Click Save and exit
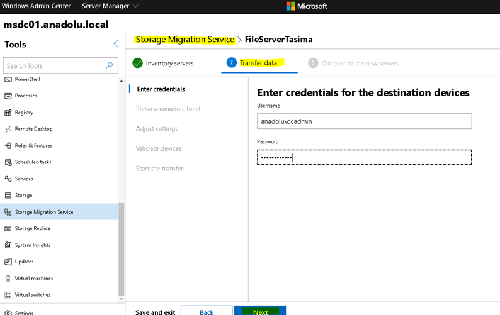Screen dimensions: 500x315 pos(156,312)
